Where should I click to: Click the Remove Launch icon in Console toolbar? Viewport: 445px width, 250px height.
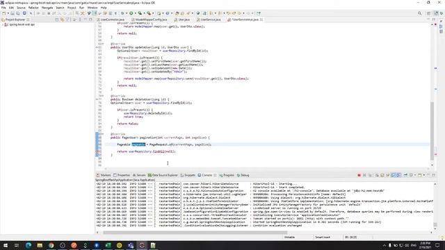(364, 175)
